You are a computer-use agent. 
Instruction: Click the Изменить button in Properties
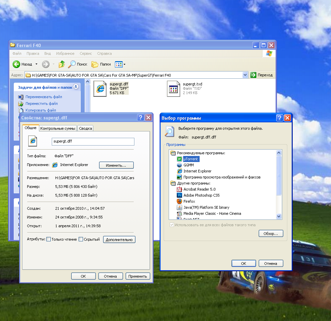click(x=116, y=165)
